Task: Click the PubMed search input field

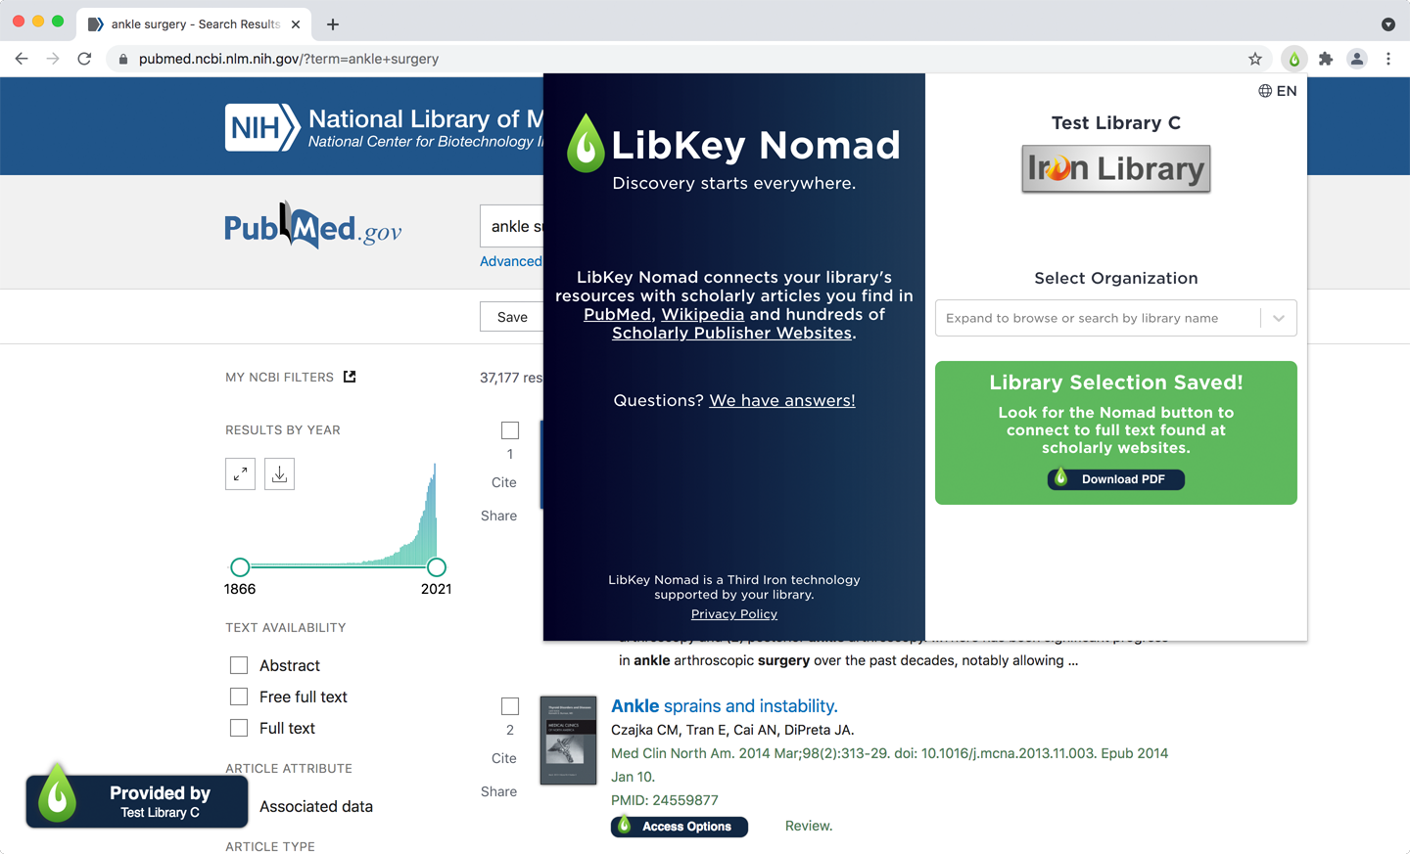Action: click(x=512, y=227)
